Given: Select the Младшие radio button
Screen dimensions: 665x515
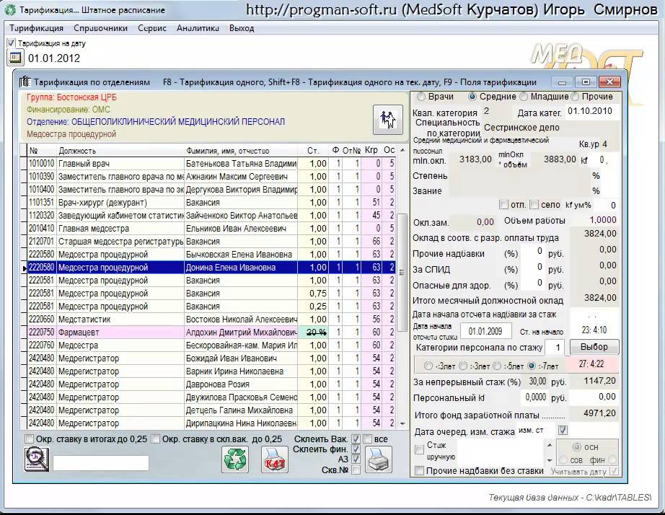Looking at the screenshot, I should click(524, 97).
